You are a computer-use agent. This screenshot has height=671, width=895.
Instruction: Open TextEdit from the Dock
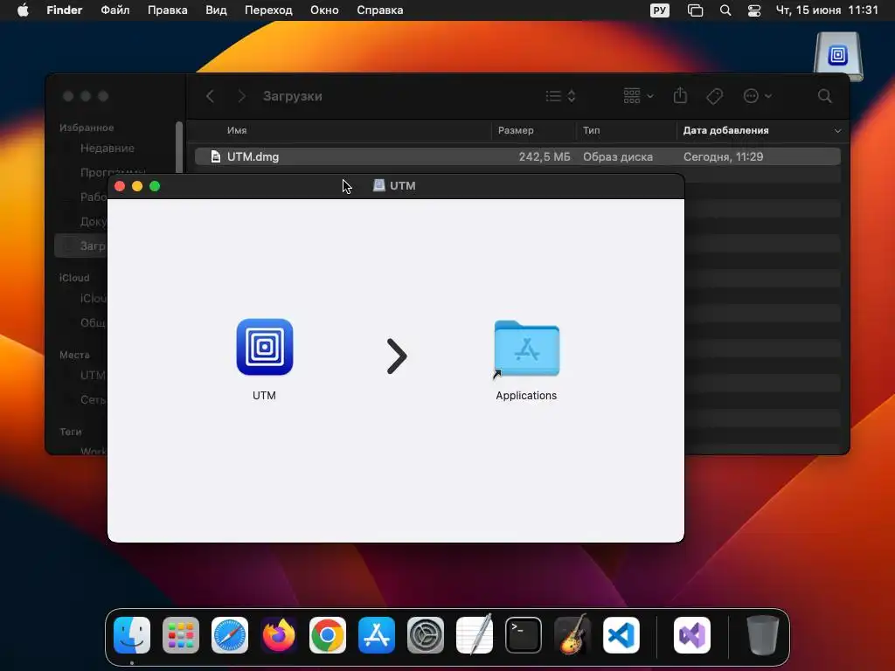tap(475, 635)
